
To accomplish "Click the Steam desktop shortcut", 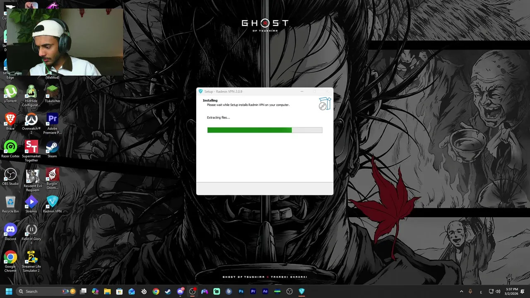I will coord(52,149).
